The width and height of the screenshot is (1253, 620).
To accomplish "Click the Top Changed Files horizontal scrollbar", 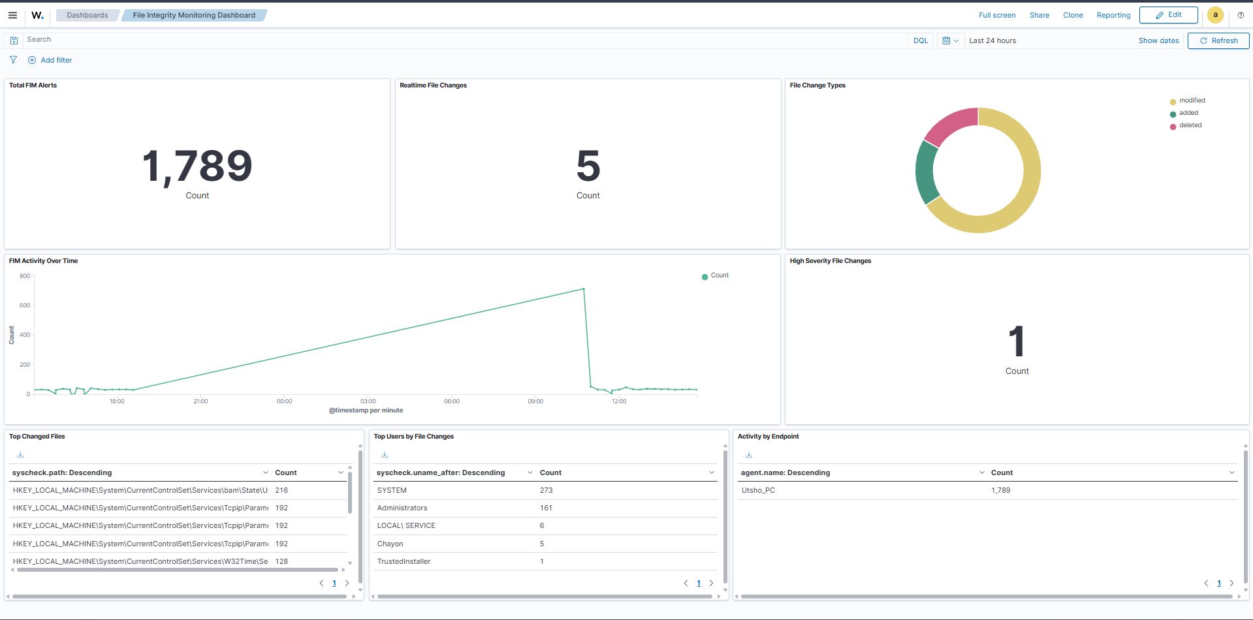I will pyautogui.click(x=177, y=570).
